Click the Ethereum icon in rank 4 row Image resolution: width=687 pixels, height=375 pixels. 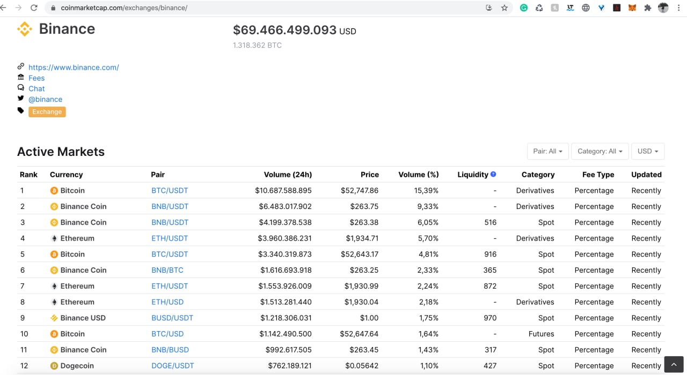54,238
